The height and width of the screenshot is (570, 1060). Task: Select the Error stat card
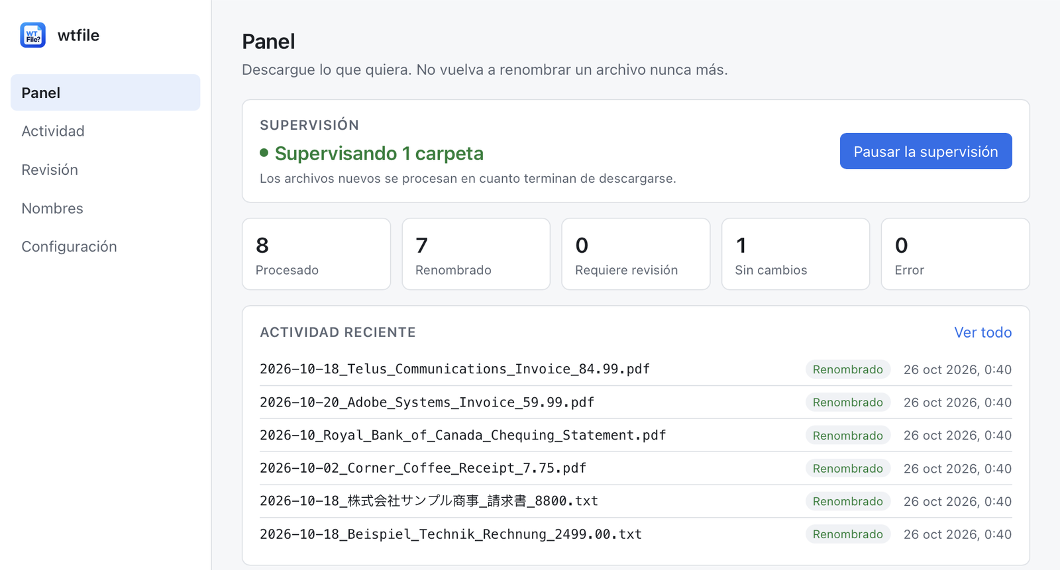pos(955,254)
